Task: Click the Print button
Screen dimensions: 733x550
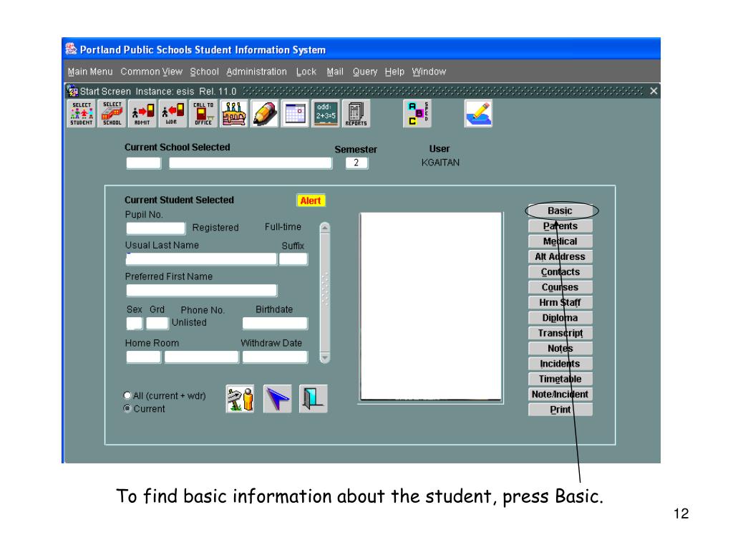Action: [x=560, y=410]
